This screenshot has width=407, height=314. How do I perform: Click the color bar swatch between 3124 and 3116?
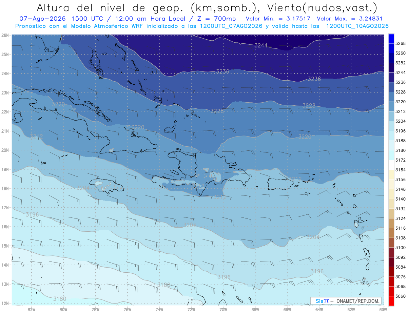391,223
